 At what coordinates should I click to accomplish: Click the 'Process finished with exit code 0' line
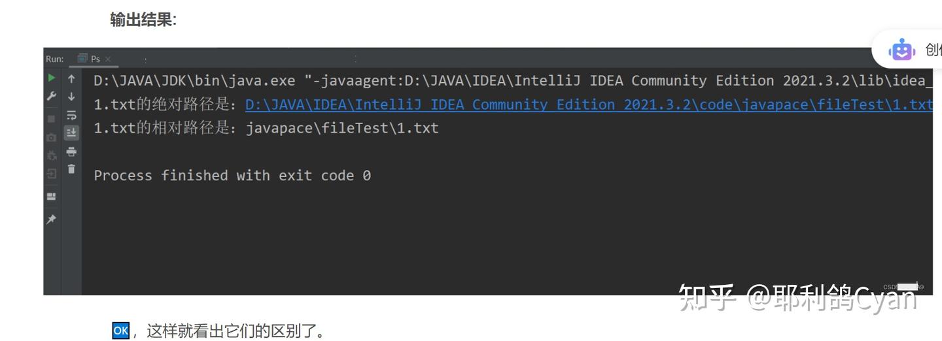(232, 175)
